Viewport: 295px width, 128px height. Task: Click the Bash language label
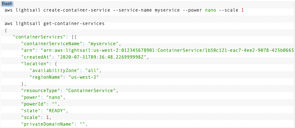[7, 4]
